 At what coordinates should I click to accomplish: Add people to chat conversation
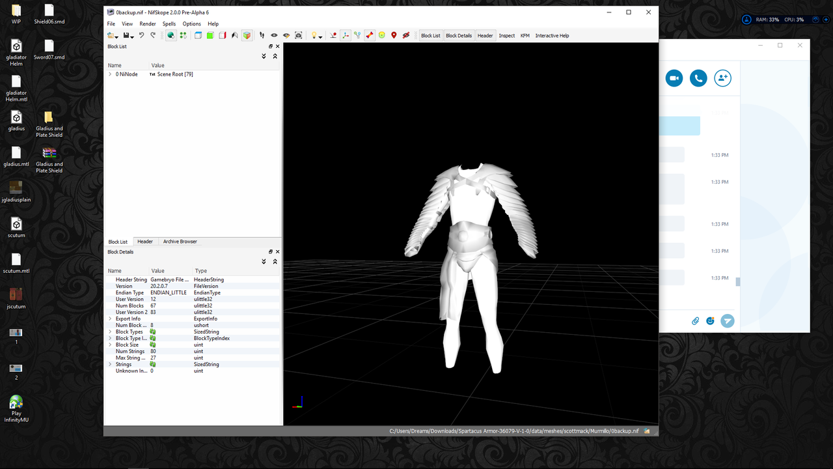pos(722,78)
